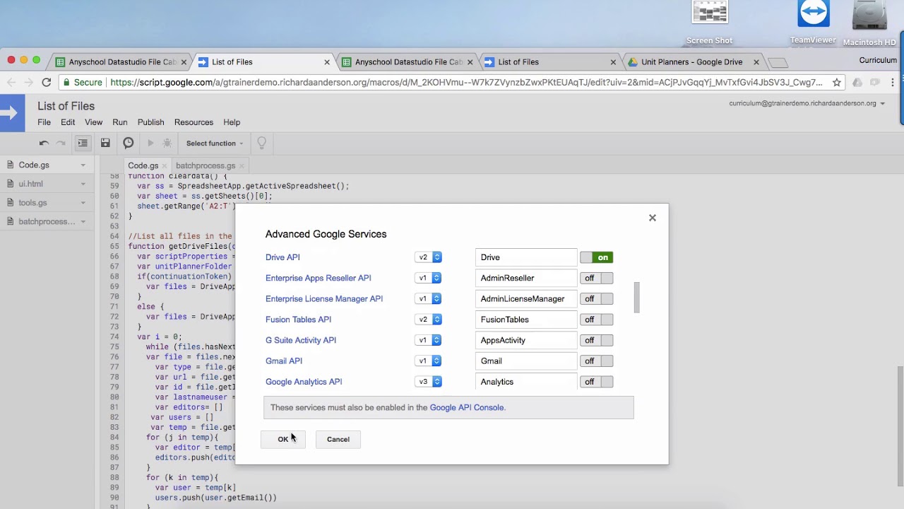Open the Help menu
The image size is (904, 509).
[x=232, y=122]
